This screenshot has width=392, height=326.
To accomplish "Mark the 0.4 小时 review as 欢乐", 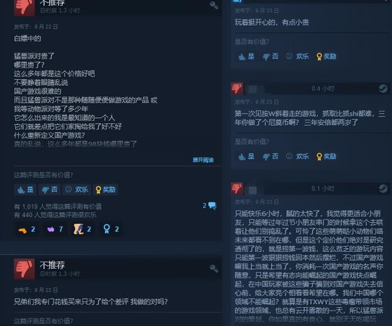I will (297, 157).
